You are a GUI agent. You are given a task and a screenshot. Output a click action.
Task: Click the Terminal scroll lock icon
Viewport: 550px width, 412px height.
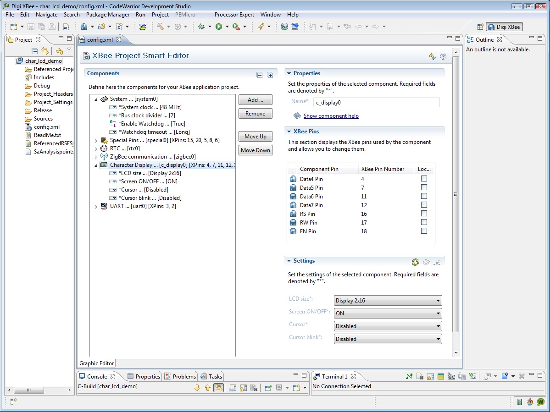[430, 376]
